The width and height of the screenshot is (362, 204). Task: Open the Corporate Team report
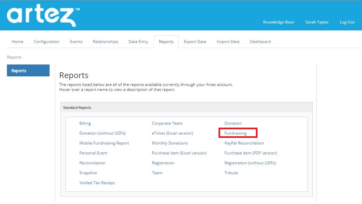167,123
